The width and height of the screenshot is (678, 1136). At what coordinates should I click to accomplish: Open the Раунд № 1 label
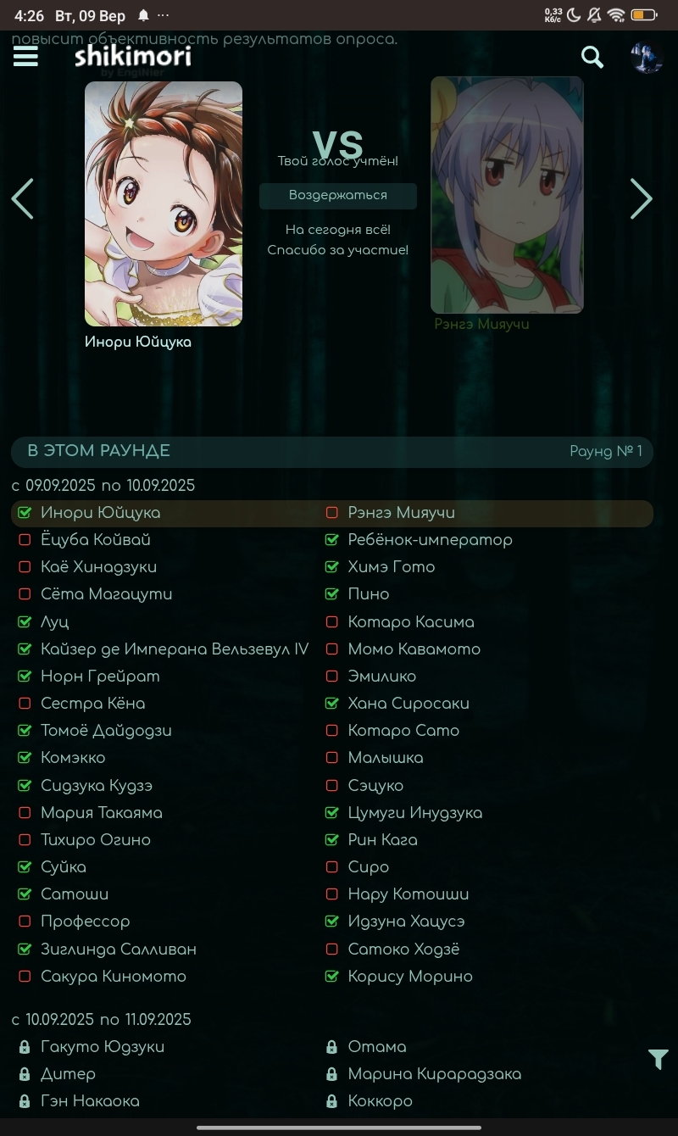tap(606, 452)
